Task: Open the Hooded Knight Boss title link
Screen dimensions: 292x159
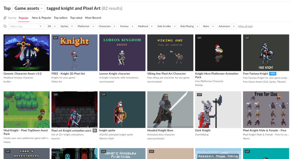Action: click(x=160, y=130)
